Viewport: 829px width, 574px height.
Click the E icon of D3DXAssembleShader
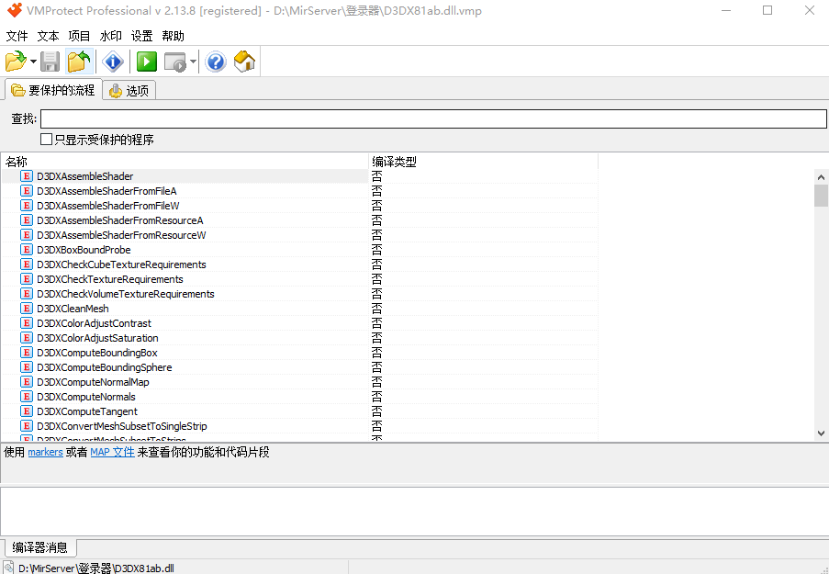pyautogui.click(x=27, y=175)
